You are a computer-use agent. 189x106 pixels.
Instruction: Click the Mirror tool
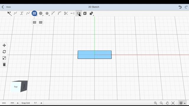click(x=79, y=13)
